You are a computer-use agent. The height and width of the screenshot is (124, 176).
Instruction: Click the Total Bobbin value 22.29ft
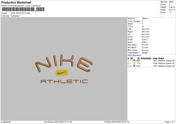coord(145,53)
